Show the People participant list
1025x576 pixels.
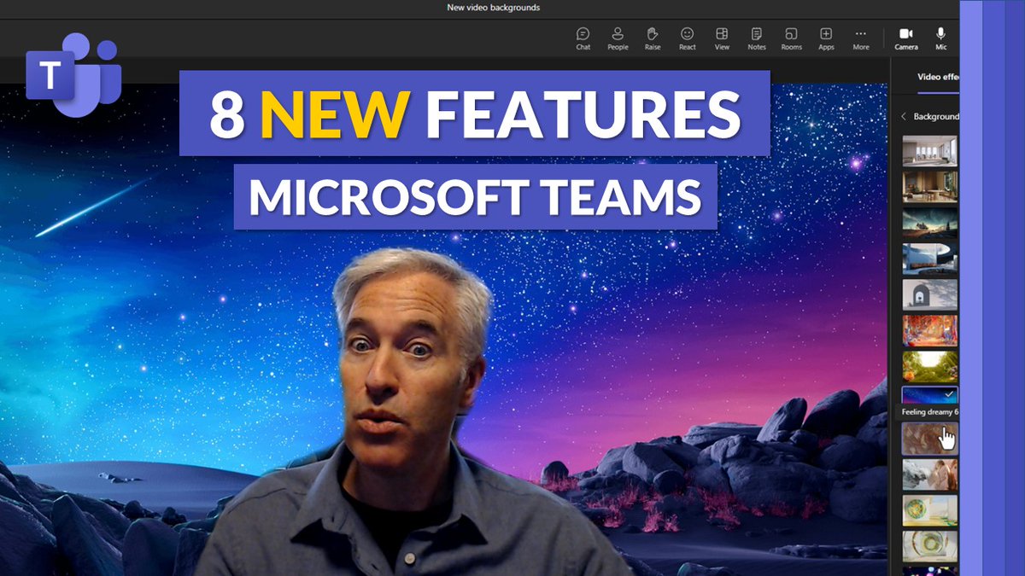618,38
